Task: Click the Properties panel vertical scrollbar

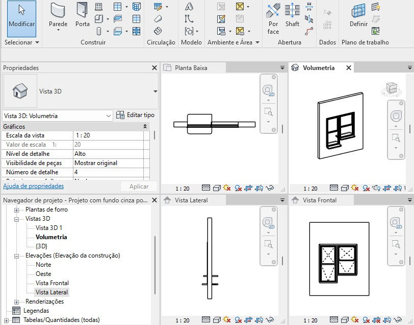Action: pos(154,135)
